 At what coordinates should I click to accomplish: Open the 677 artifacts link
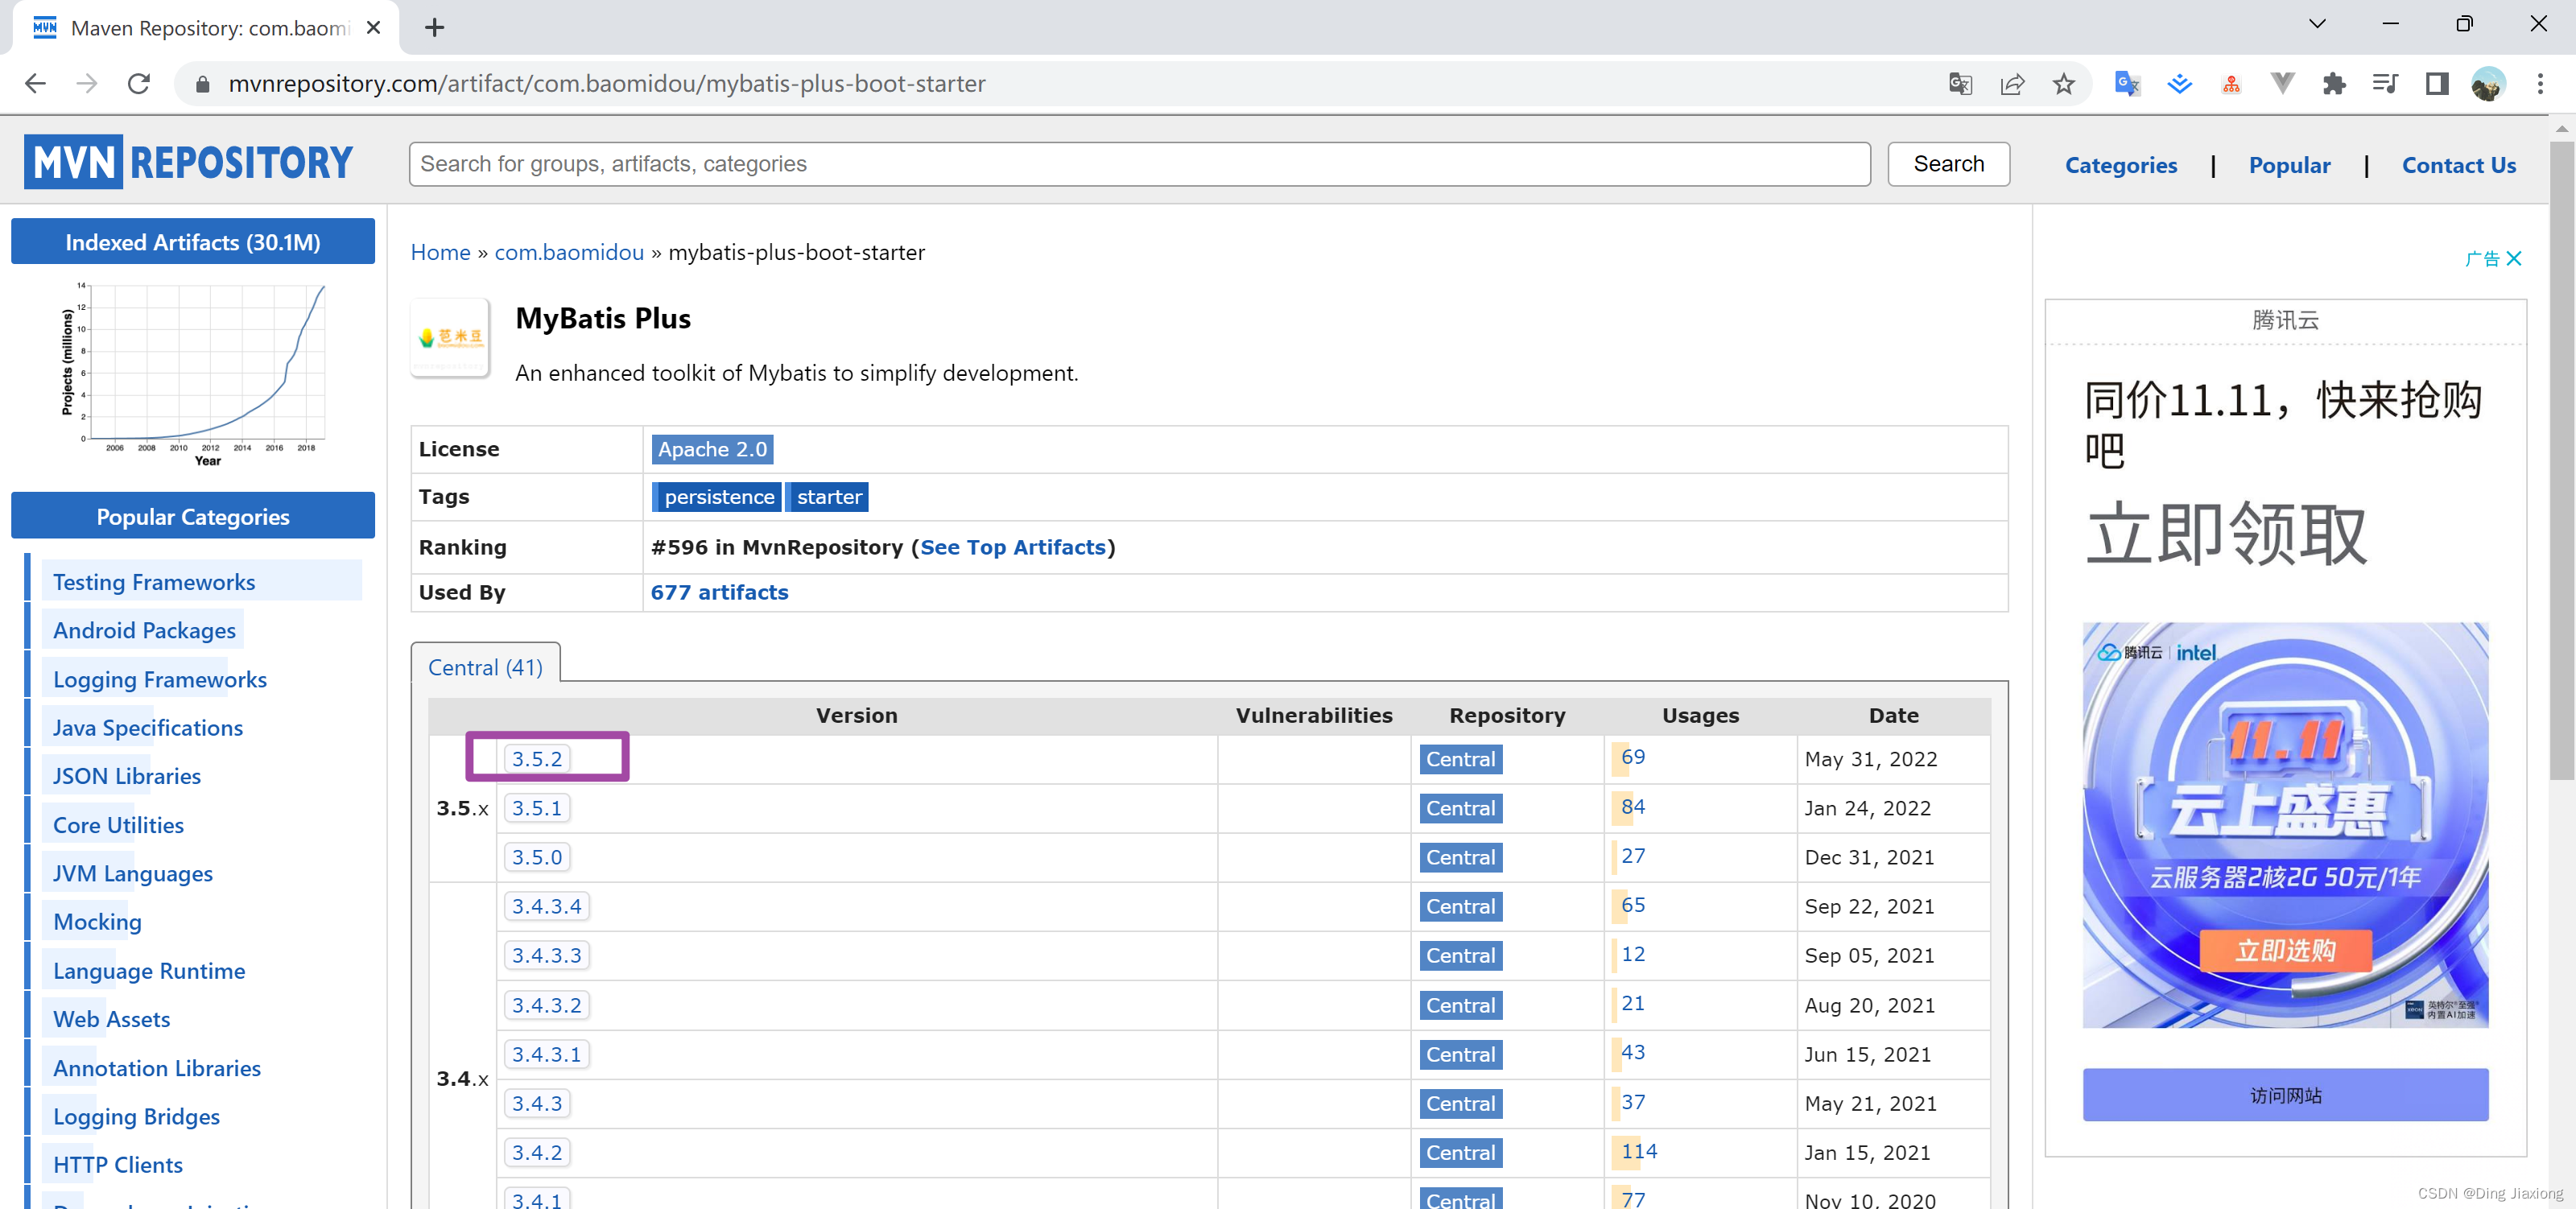pos(719,592)
